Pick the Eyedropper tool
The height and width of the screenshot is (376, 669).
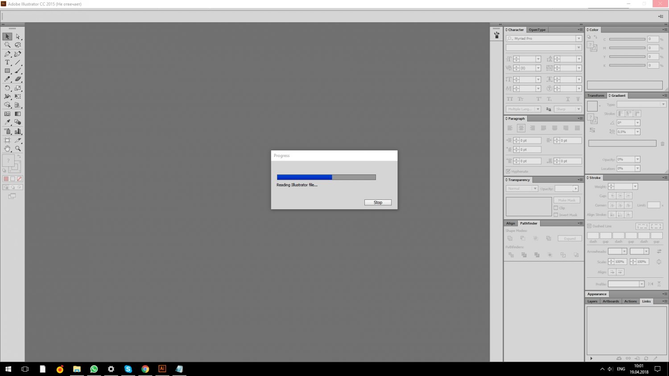[7, 122]
